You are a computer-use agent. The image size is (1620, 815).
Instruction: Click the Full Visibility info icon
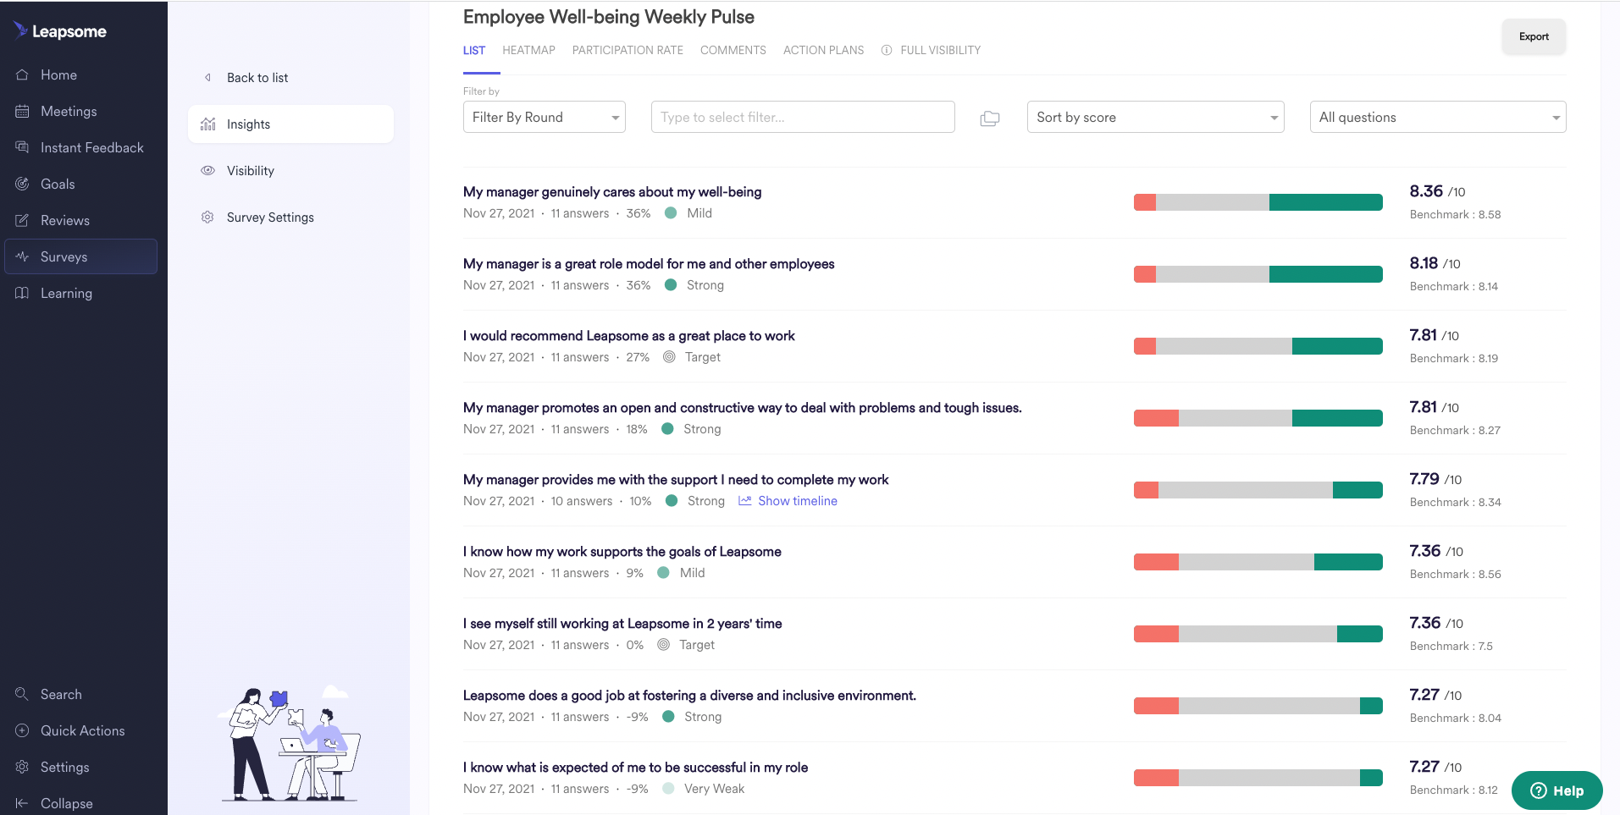pyautogui.click(x=887, y=50)
